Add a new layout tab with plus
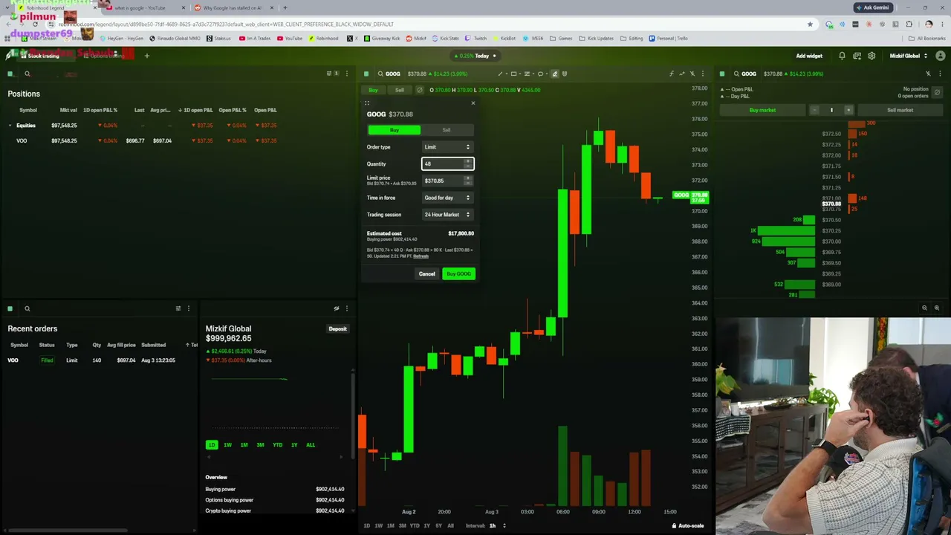 coord(147,56)
